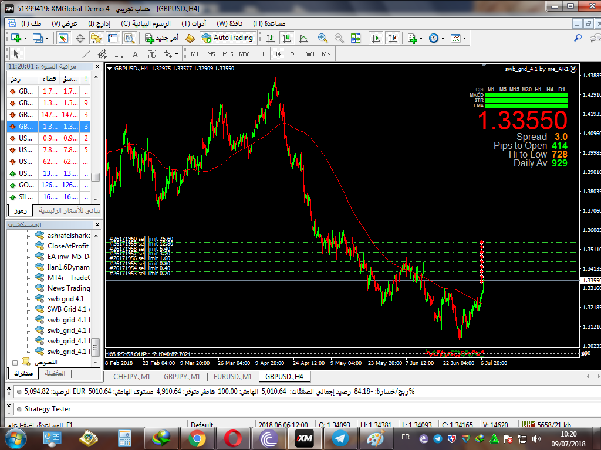Set timeframe to M15

point(228,54)
